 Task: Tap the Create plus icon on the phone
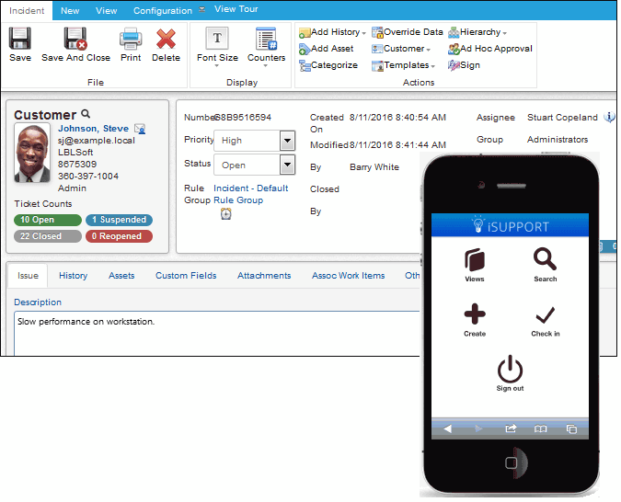tap(475, 314)
